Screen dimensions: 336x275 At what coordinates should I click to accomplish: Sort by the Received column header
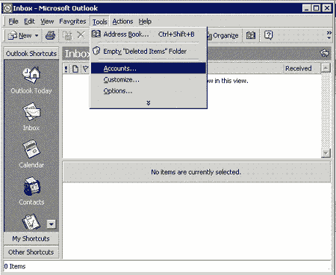(302, 68)
